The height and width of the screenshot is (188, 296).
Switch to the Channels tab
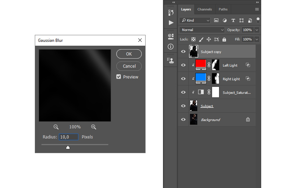tap(205, 9)
